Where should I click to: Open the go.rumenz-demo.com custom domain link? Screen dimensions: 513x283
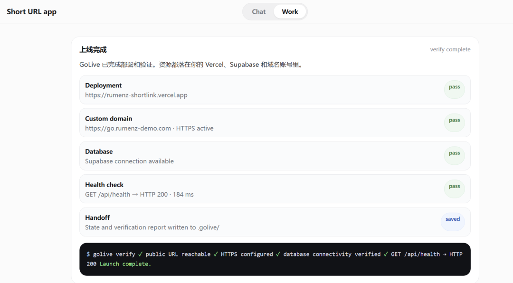(x=128, y=128)
